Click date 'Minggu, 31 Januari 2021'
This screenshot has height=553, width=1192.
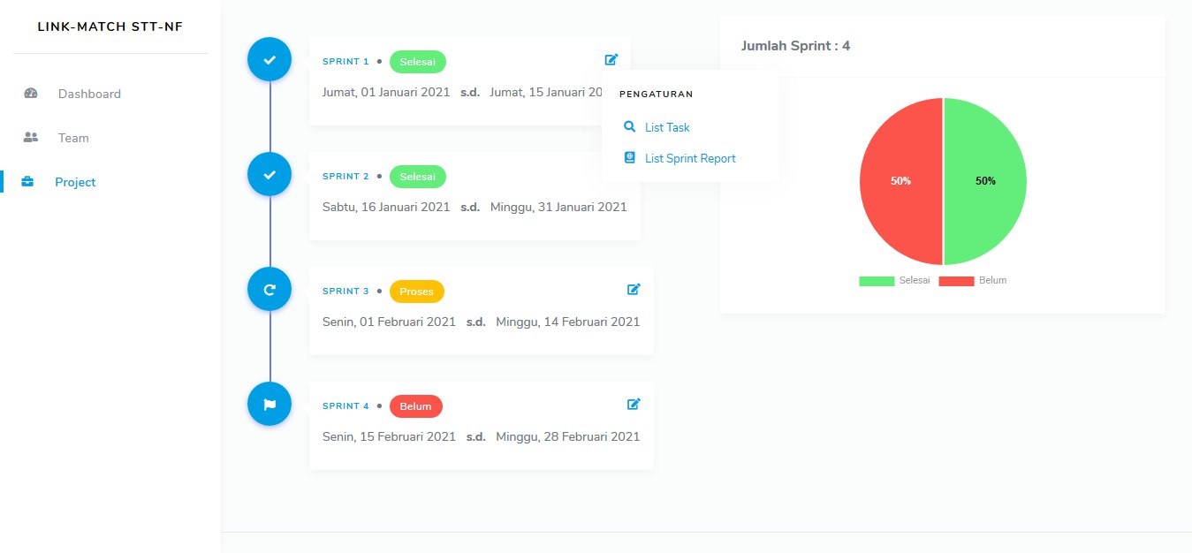[x=558, y=207]
